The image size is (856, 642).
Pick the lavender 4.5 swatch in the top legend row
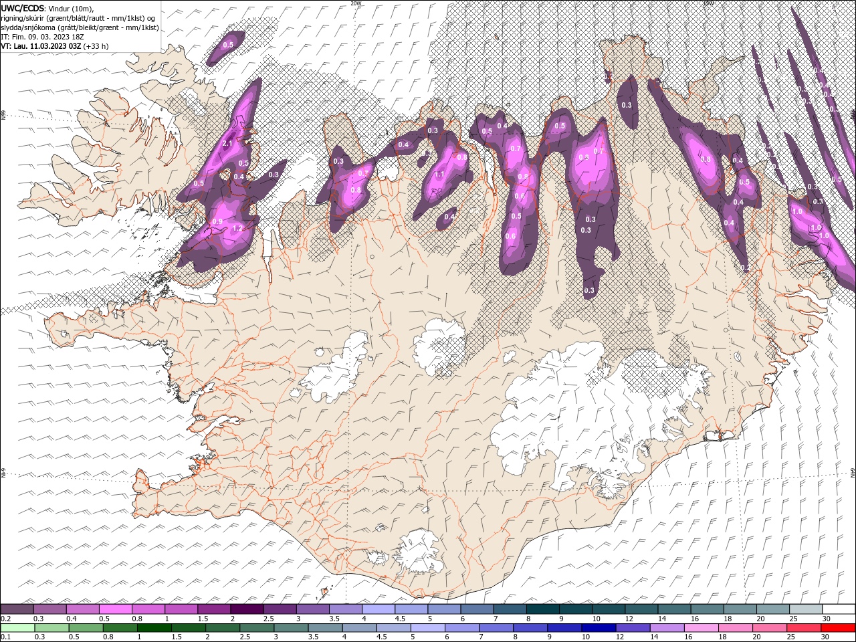411,609
